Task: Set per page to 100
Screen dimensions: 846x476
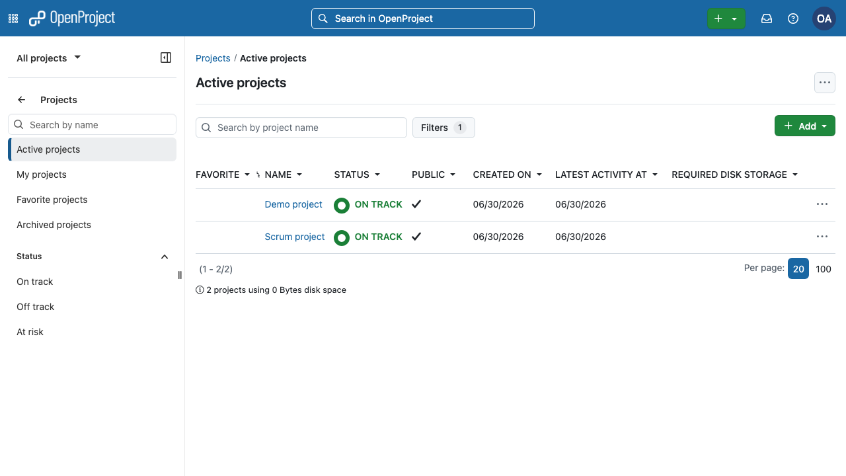Action: [824, 269]
